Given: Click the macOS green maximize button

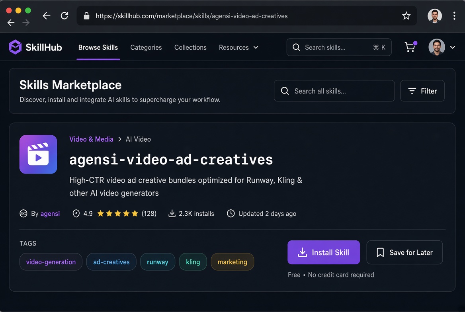Looking at the screenshot, I should (28, 10).
